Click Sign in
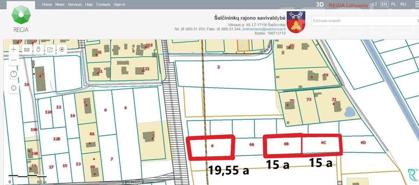The image size is (419, 185). coord(119,5)
